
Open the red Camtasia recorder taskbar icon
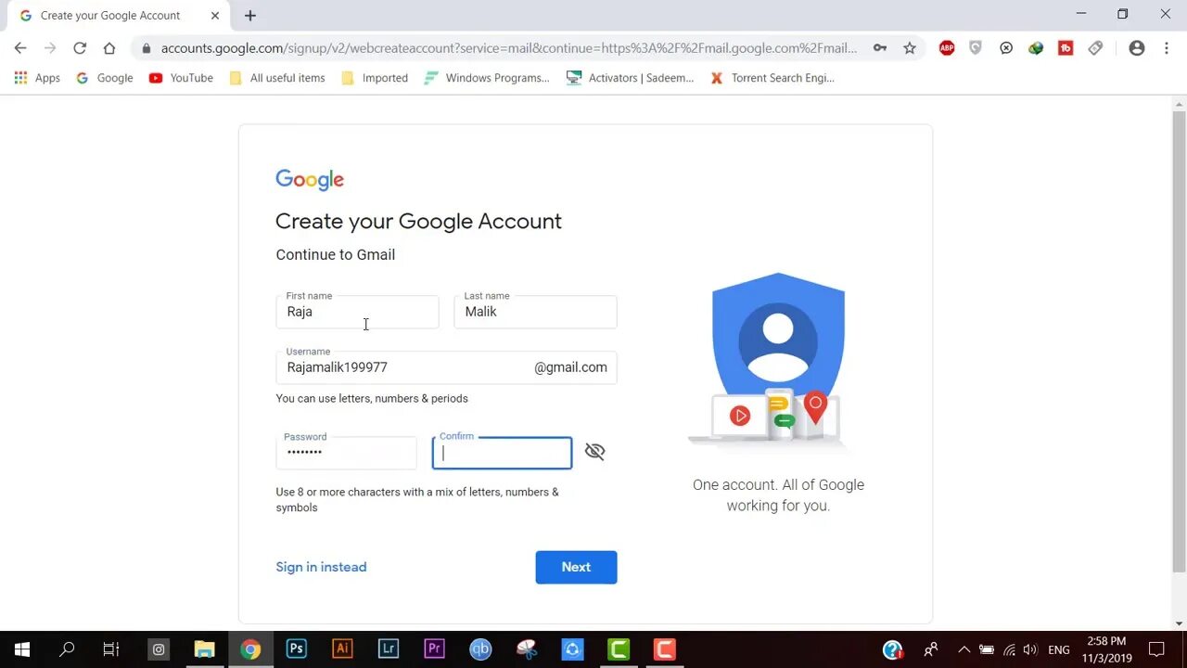[x=664, y=649]
